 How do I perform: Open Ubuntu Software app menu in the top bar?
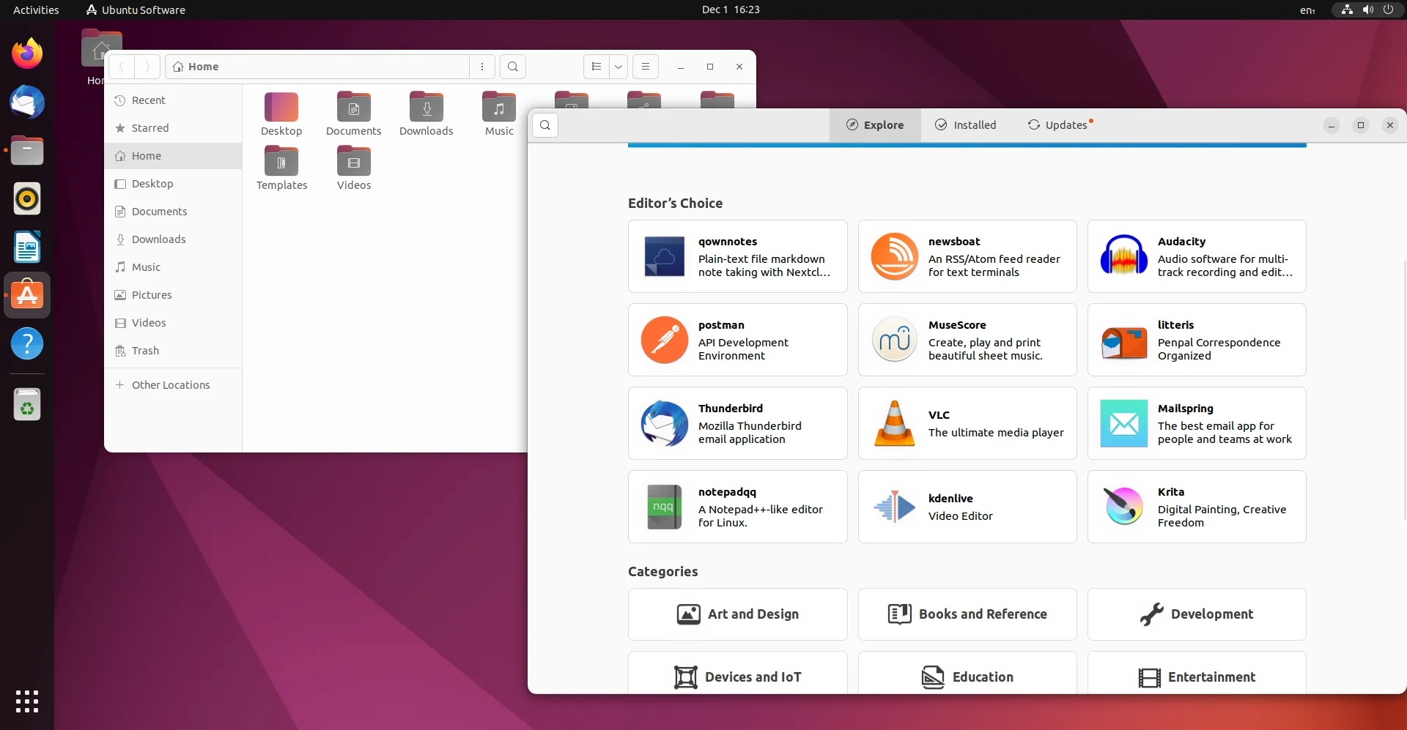point(136,10)
